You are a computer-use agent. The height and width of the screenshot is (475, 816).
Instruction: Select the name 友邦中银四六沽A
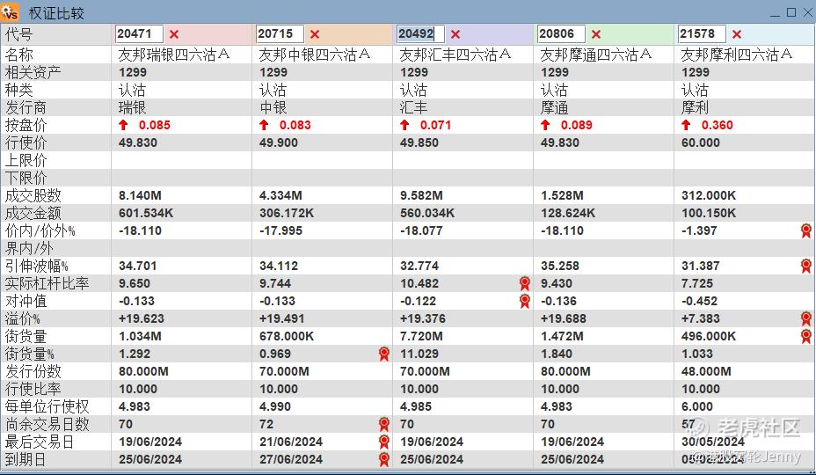pos(314,55)
